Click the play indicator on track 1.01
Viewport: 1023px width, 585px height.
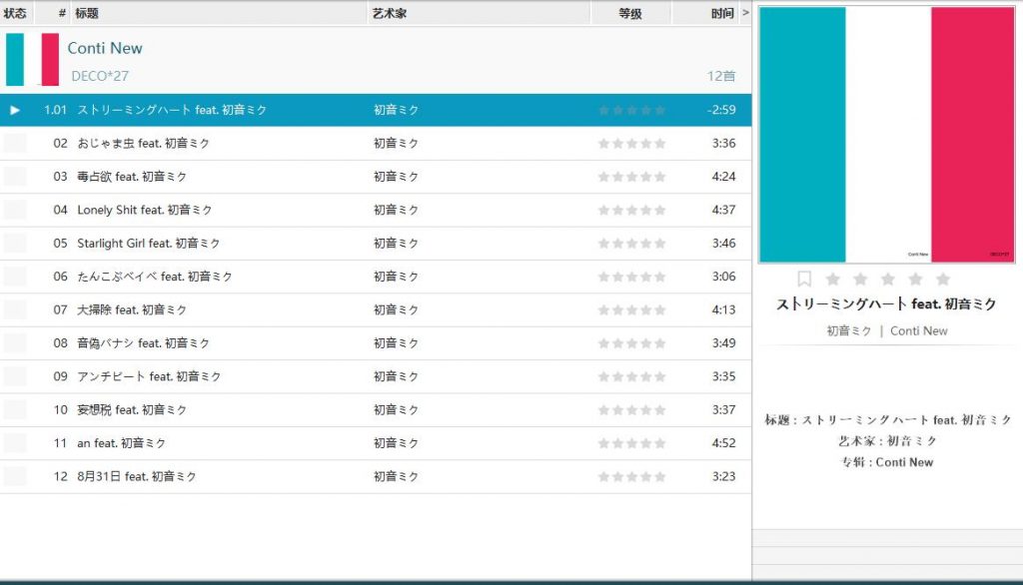pyautogui.click(x=14, y=110)
